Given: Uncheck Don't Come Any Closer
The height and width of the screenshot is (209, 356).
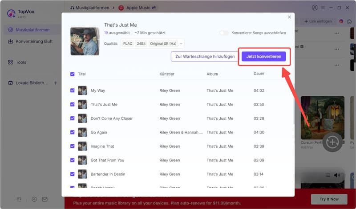Looking at the screenshot, I should pyautogui.click(x=73, y=118).
